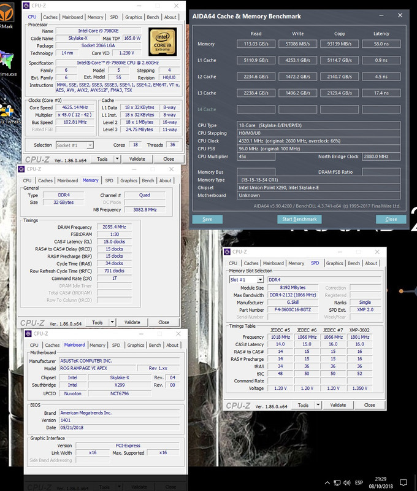Open Tools dropdown arrow in Memory window

[x=112, y=322]
